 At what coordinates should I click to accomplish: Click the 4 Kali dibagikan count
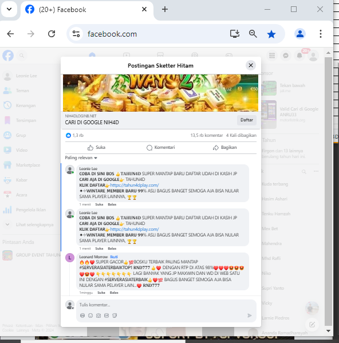(x=241, y=135)
